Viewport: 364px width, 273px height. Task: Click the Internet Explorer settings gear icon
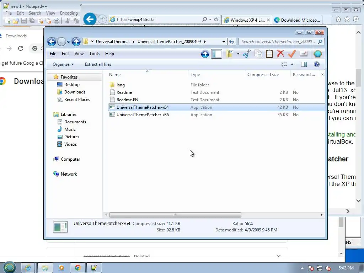[x=355, y=19]
